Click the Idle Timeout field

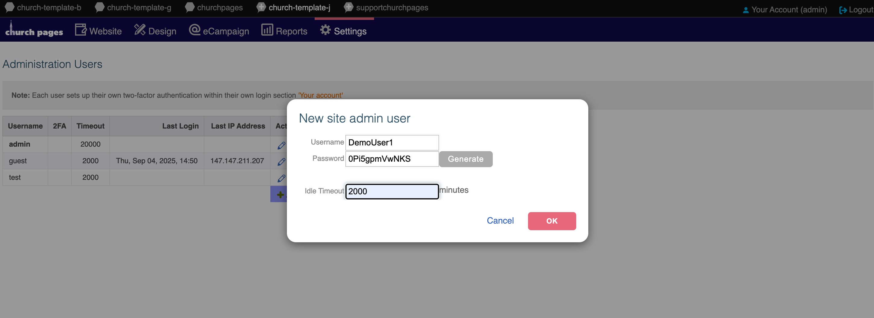(391, 191)
